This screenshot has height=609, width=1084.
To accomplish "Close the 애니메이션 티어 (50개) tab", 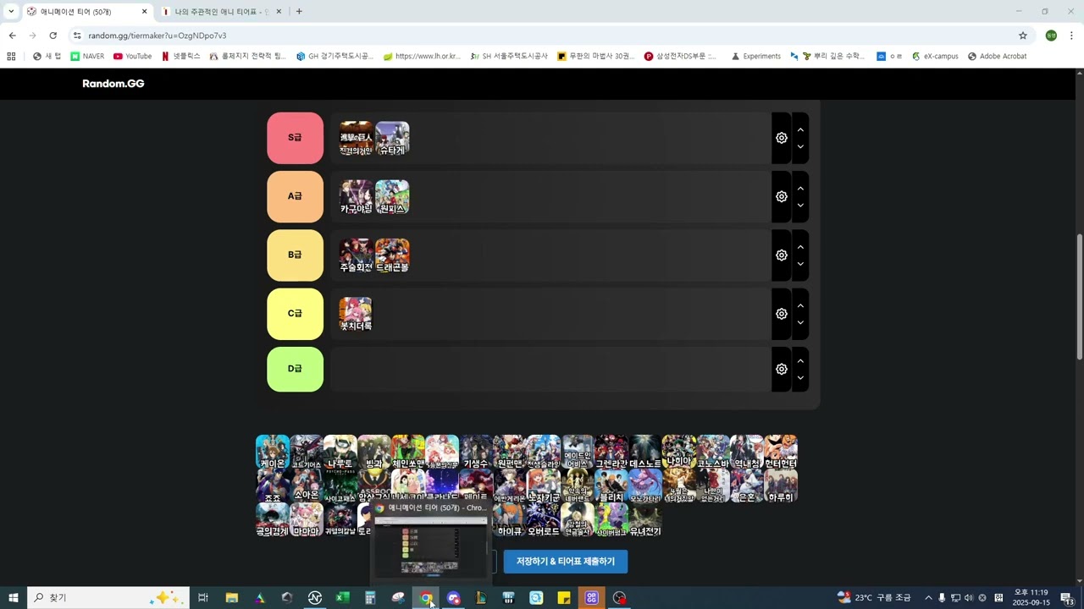I will [144, 12].
